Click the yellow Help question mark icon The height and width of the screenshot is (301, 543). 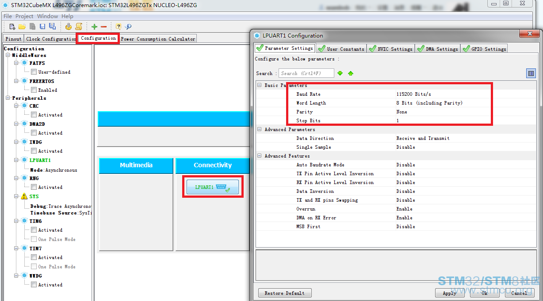[118, 26]
